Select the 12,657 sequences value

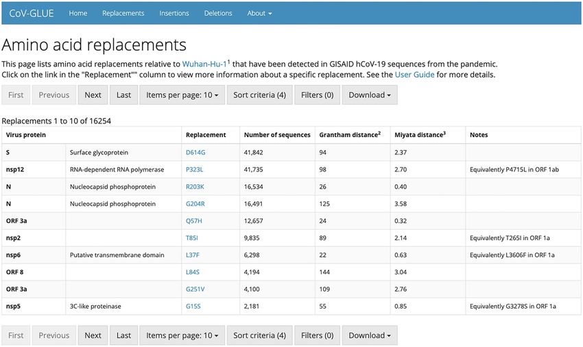pos(254,221)
